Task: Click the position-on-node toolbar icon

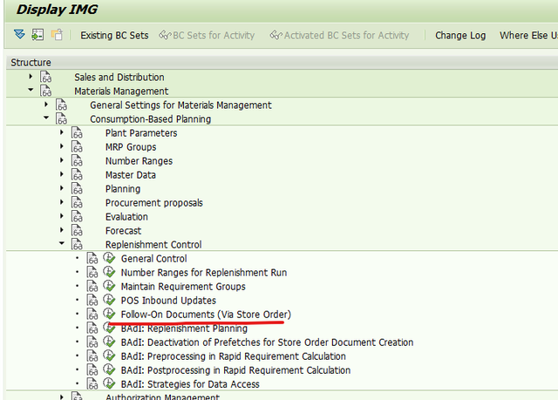Action: [x=37, y=35]
